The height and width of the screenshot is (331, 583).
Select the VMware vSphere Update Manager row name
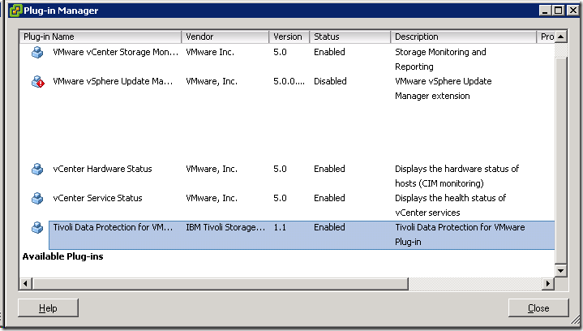pos(114,82)
